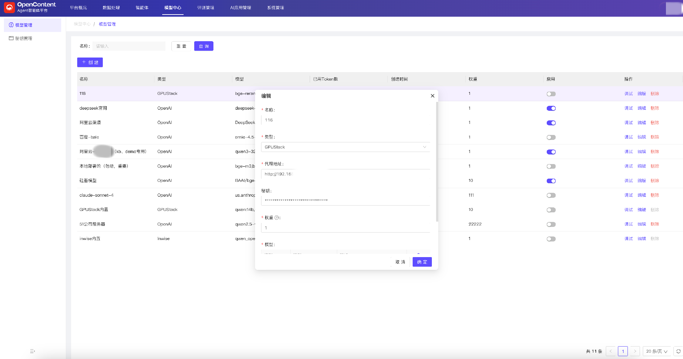Click the 秘钥 masked input field

pyautogui.click(x=345, y=201)
